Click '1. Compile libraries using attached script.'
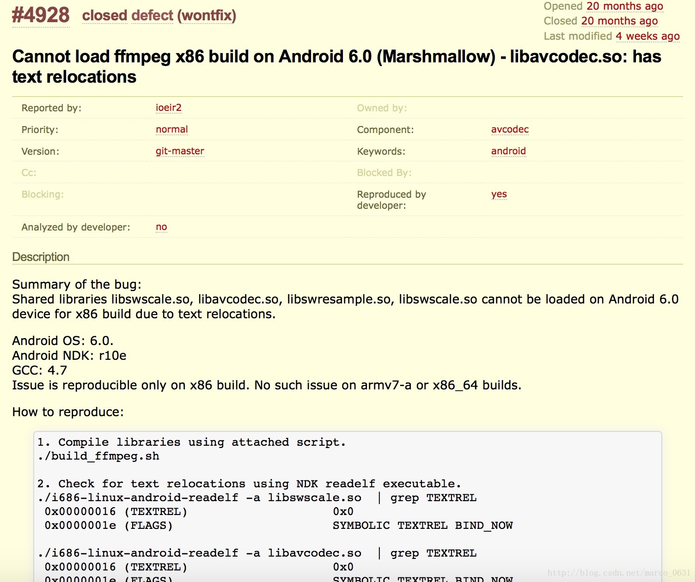The image size is (696, 582). click(x=191, y=443)
